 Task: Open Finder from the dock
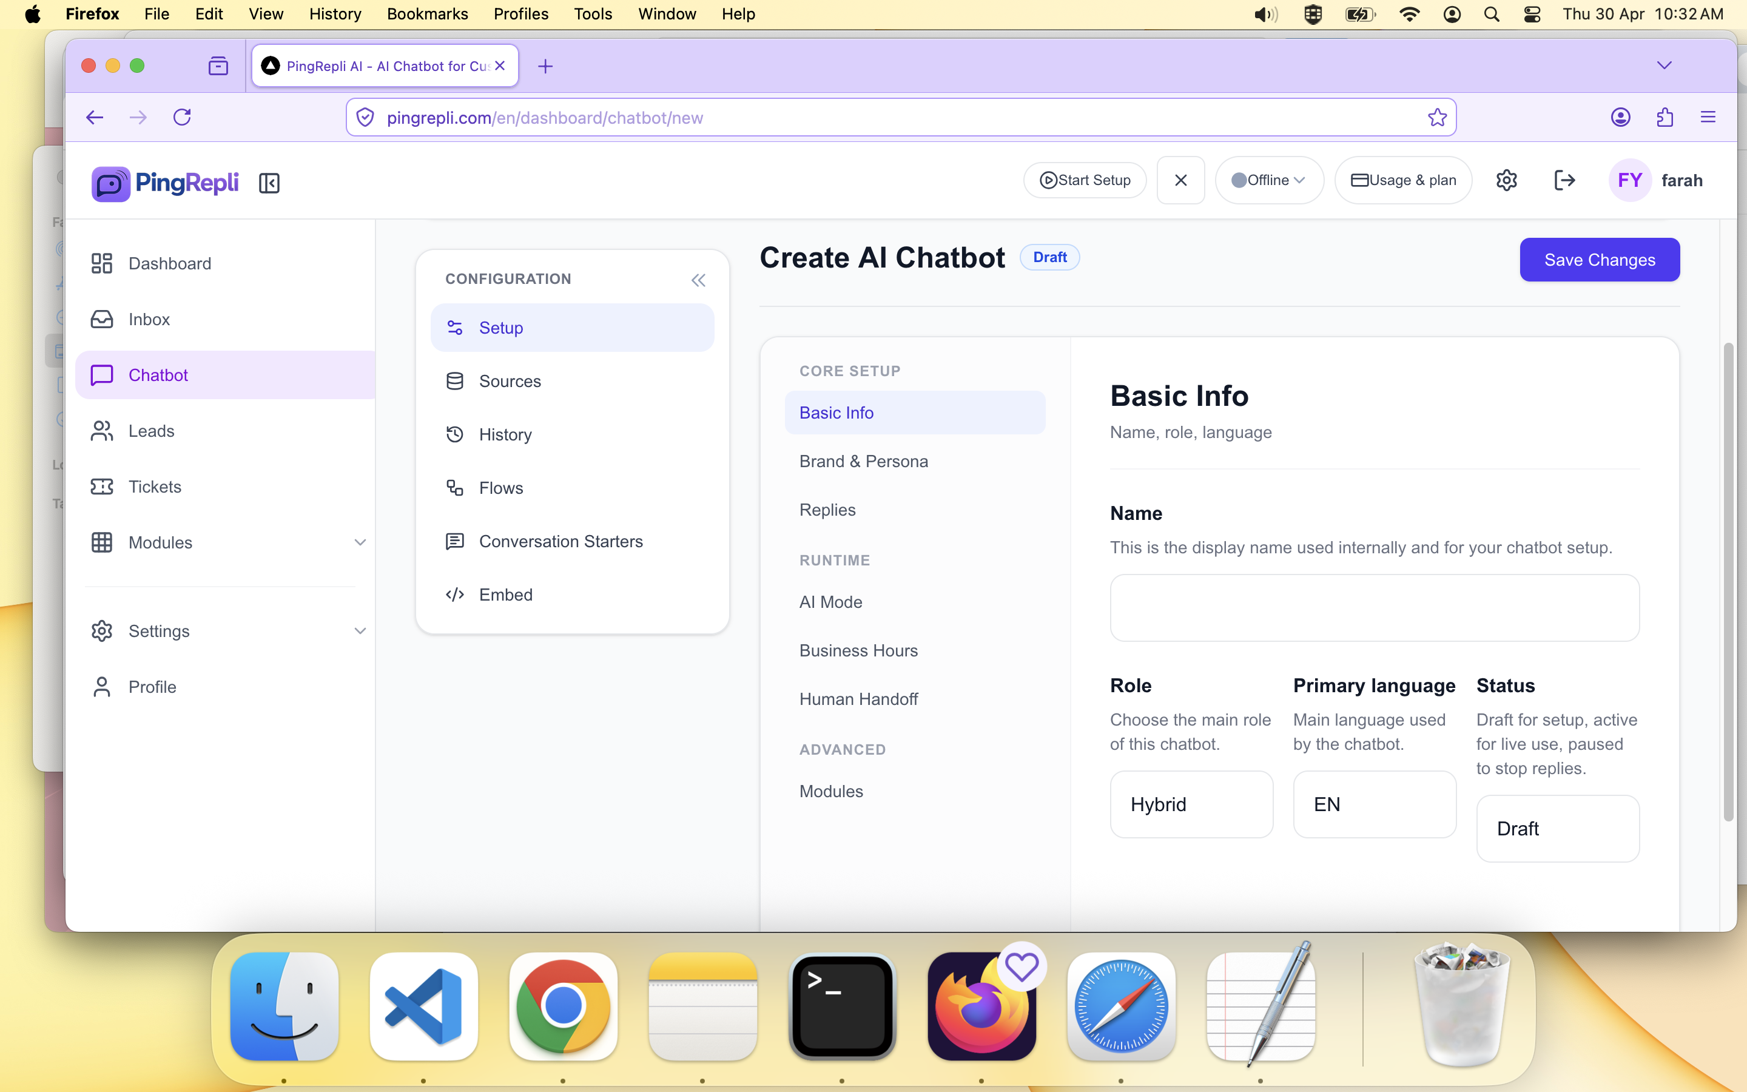pos(284,1007)
